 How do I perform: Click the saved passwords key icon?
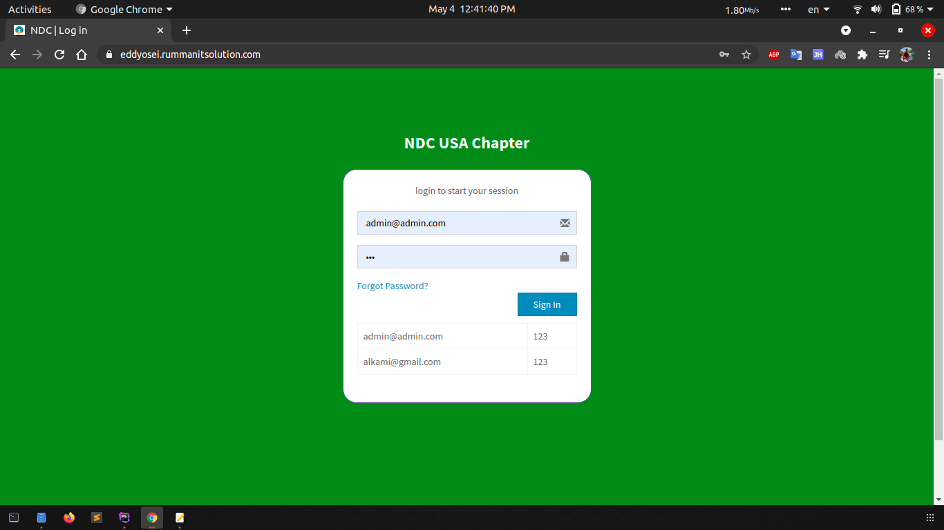coord(724,55)
